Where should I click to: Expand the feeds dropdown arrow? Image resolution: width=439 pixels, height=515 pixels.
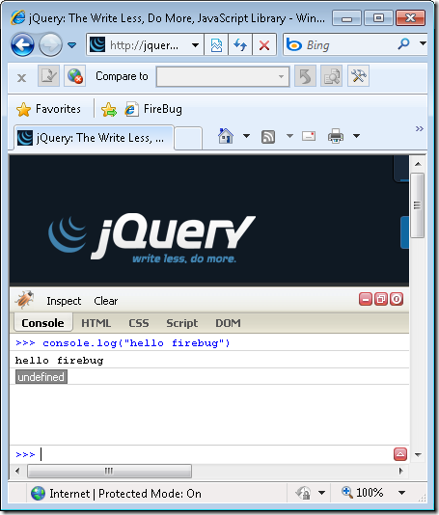tap(289, 136)
